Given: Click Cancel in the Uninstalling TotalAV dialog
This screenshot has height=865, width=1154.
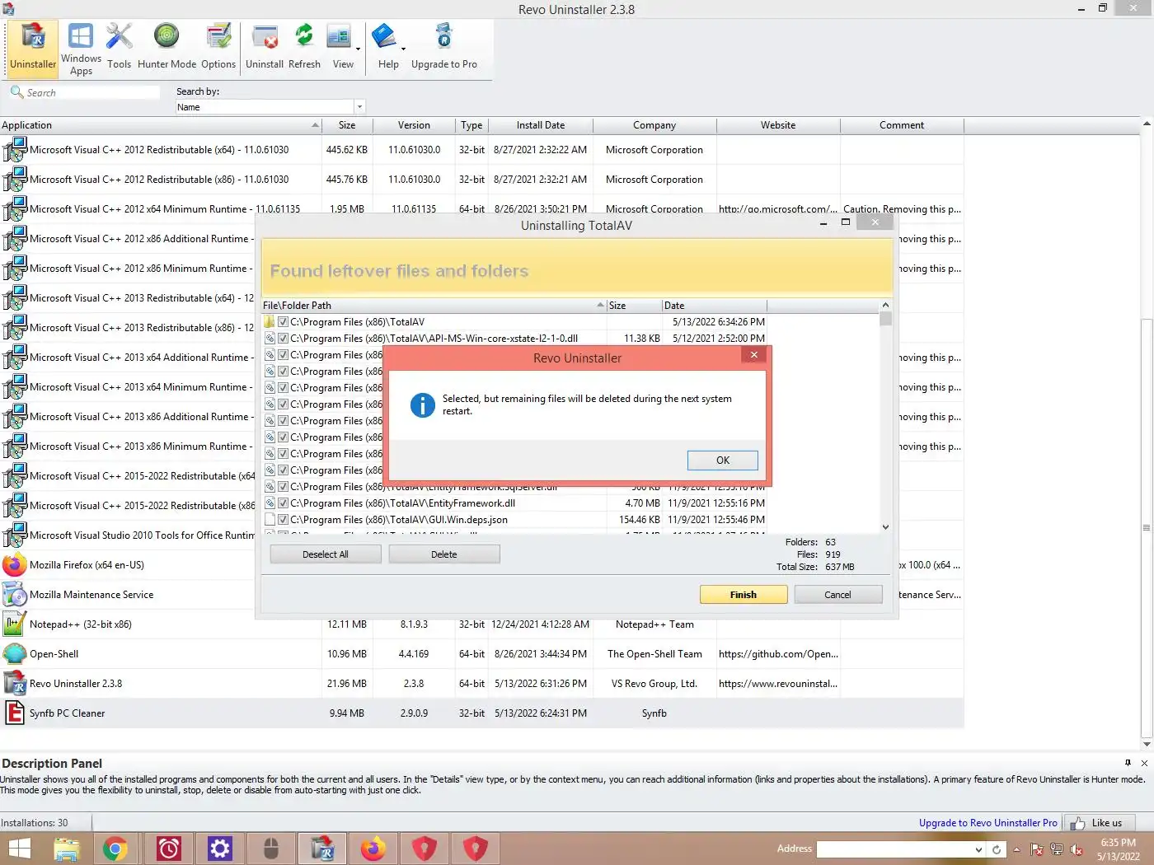Looking at the screenshot, I should click(x=838, y=595).
